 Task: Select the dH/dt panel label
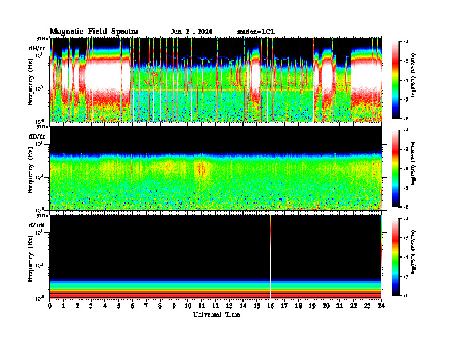click(x=37, y=48)
